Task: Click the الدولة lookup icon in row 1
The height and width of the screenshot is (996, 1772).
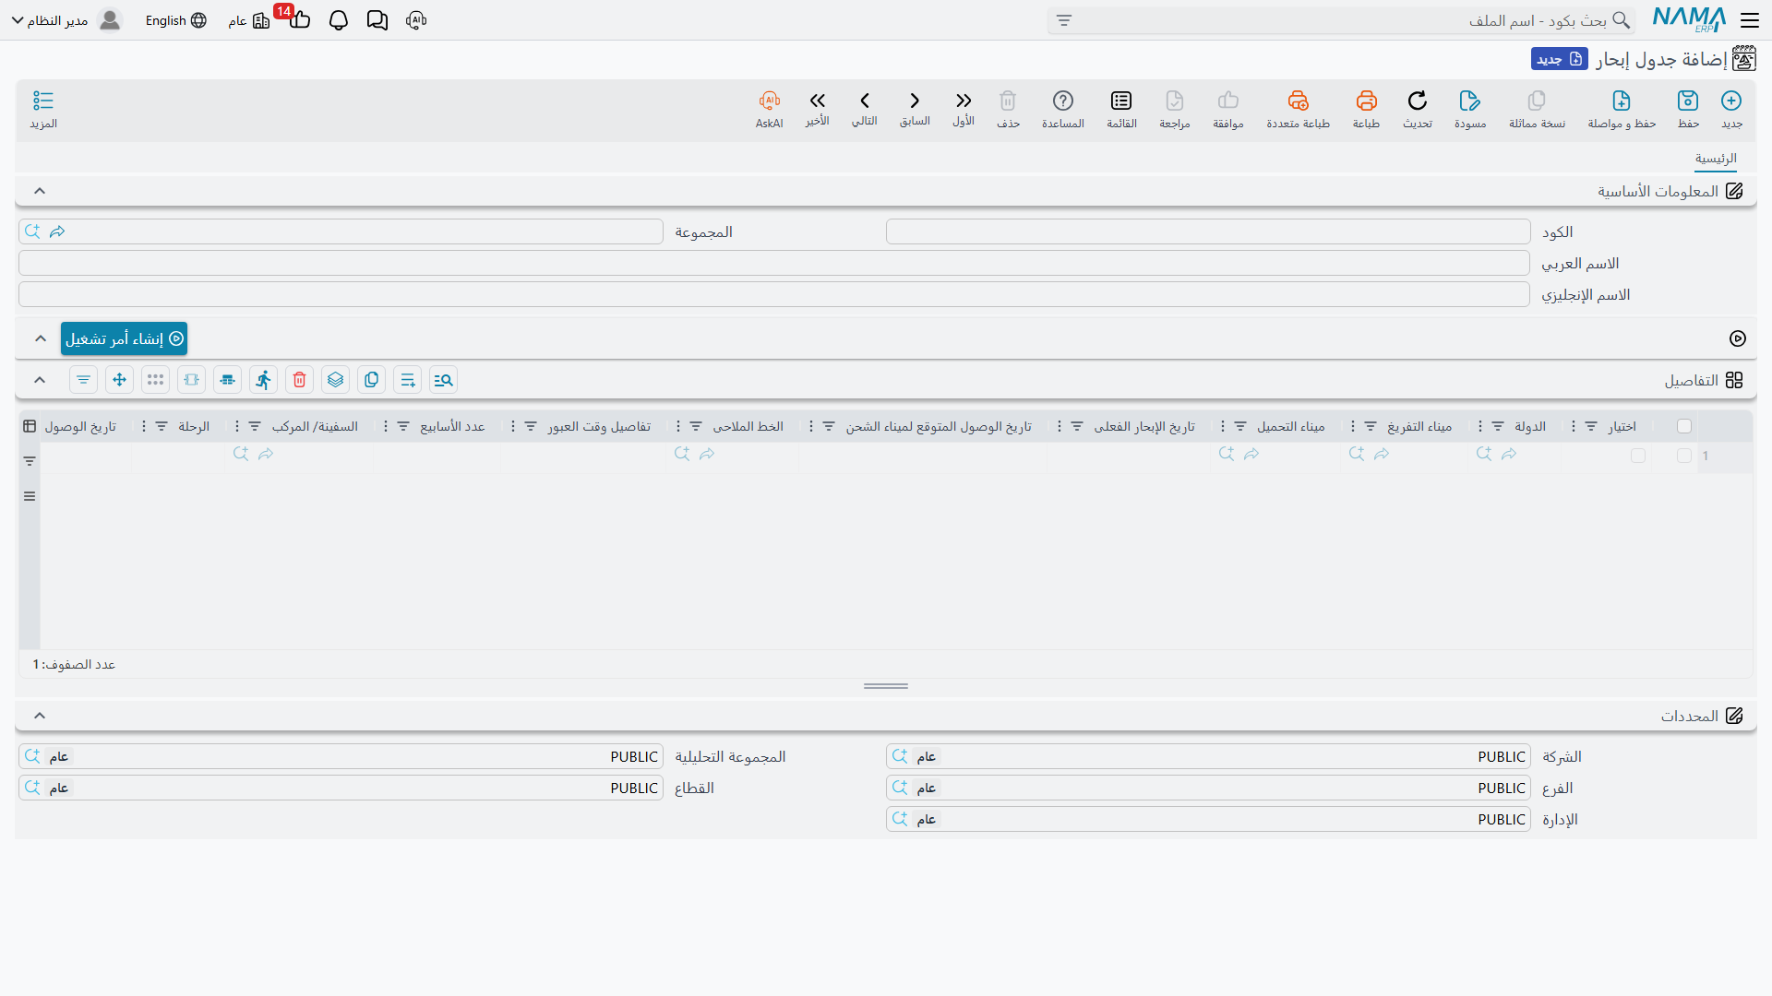Action: point(1484,454)
